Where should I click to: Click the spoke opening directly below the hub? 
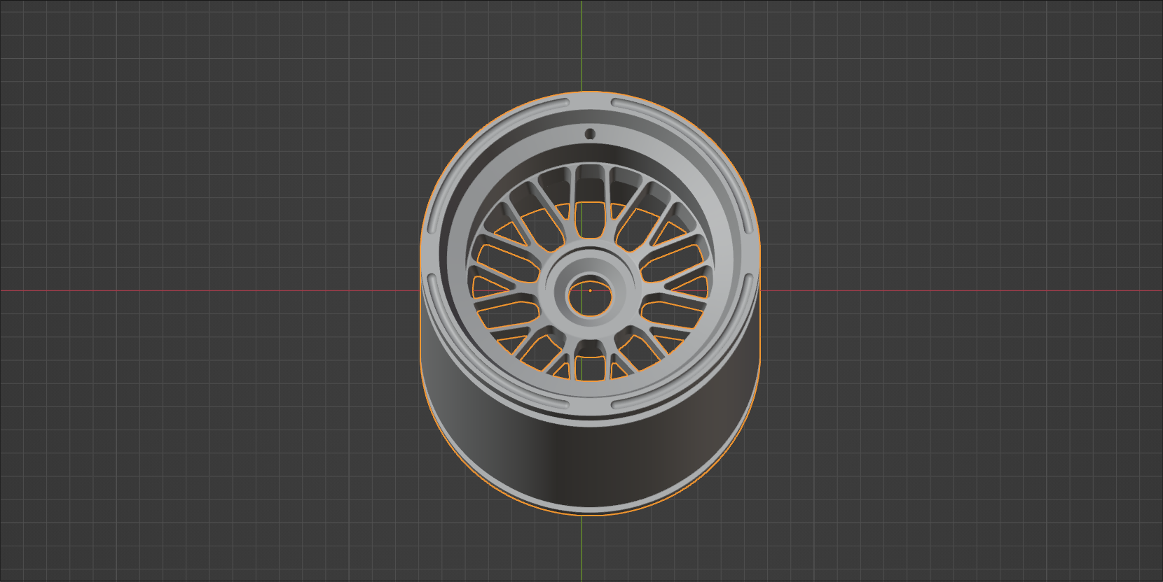[x=589, y=366]
